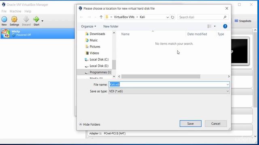This screenshot has height=145, width=259.
Task: Open the Start button dropdown arrow
Action: (x=42, y=21)
